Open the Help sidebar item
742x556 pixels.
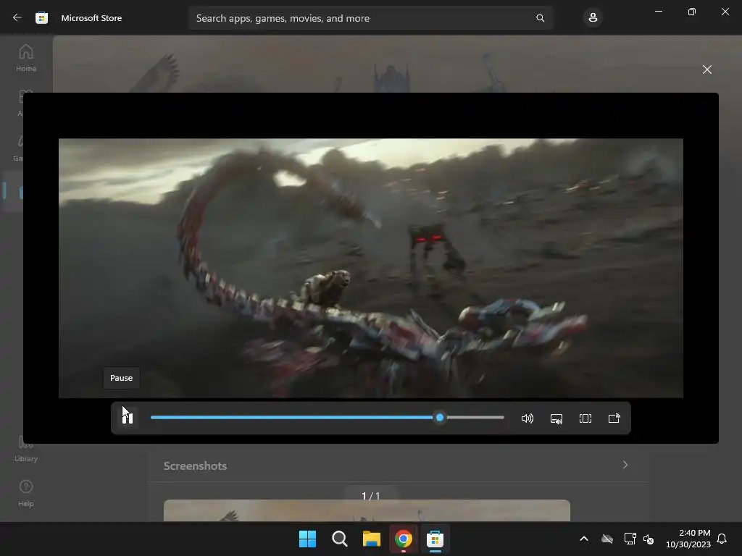(26, 493)
